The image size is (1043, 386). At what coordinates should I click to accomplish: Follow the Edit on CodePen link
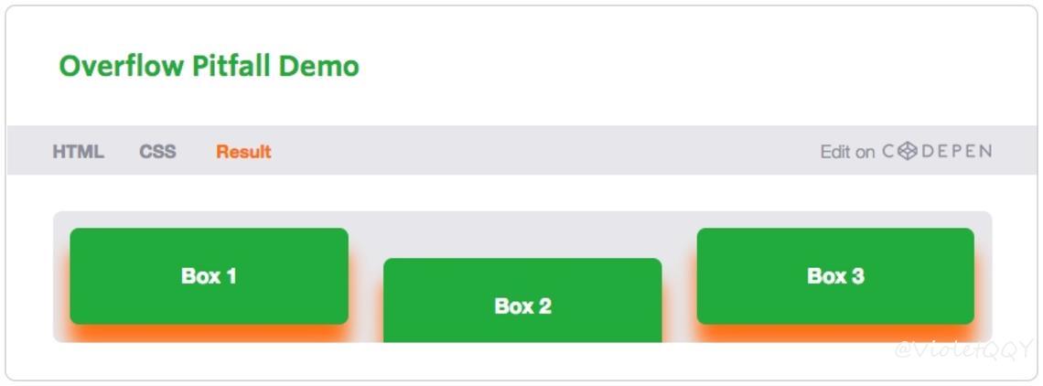click(906, 152)
